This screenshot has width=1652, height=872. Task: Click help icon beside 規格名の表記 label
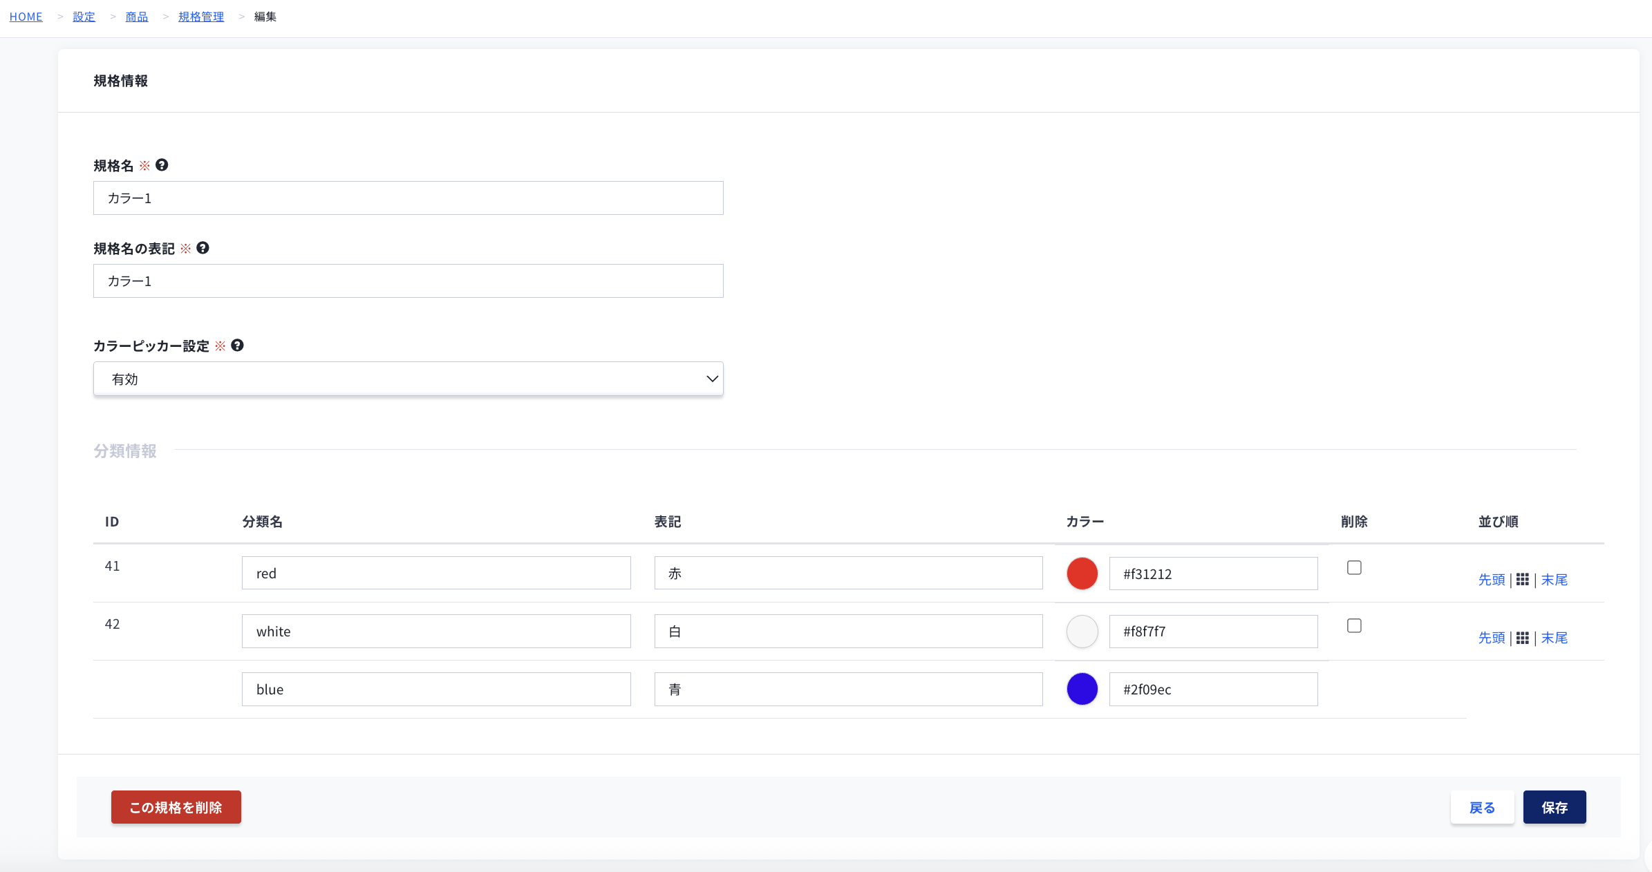203,248
